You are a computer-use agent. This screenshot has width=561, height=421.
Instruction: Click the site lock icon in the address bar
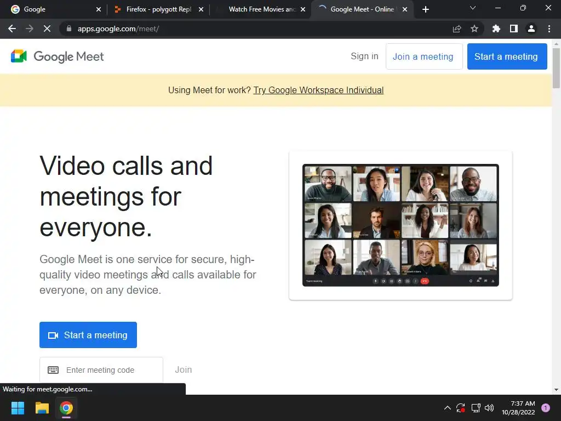(x=69, y=29)
